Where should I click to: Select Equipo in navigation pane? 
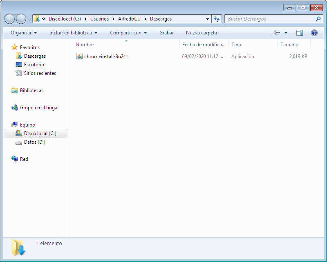(27, 125)
